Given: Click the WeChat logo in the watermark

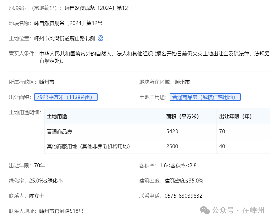Looking at the screenshot, I should coord(205,210).
